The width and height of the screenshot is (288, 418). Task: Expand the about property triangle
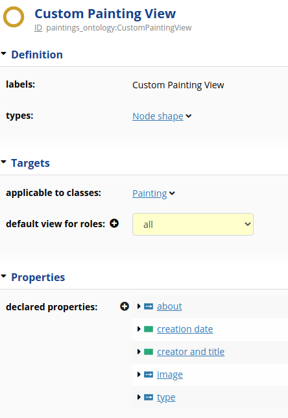click(x=139, y=306)
